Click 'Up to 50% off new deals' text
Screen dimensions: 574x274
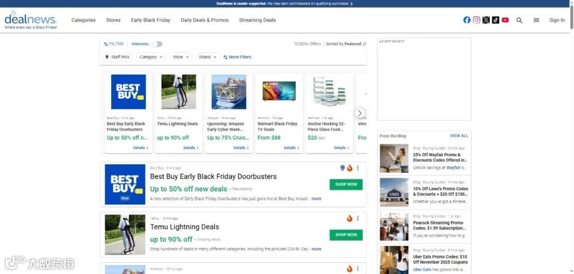point(189,189)
